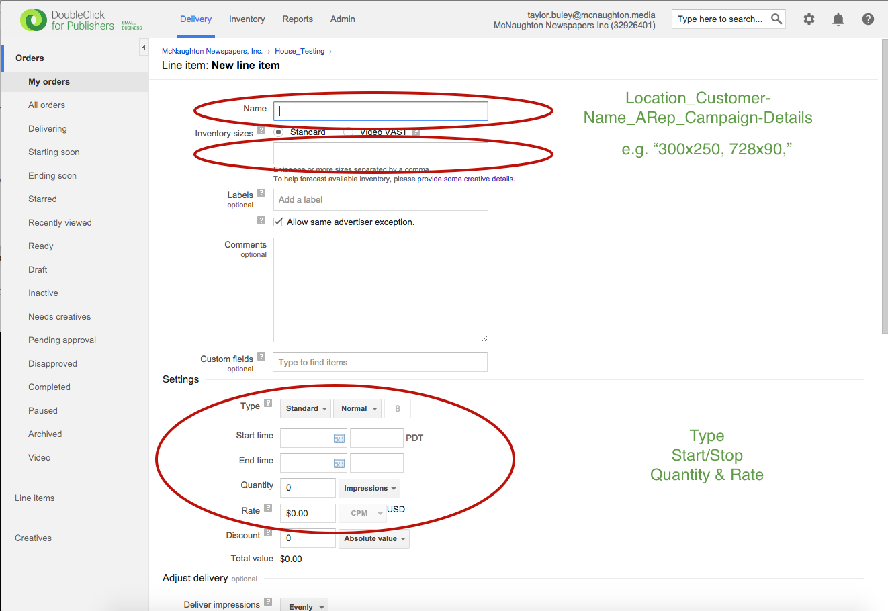Click the DoubleClick for Publishers logo
888x611 pixels.
81,20
